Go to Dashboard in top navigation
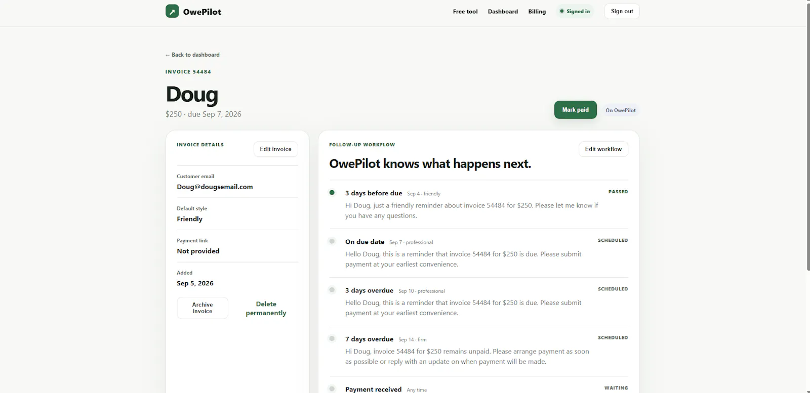 pos(503,11)
